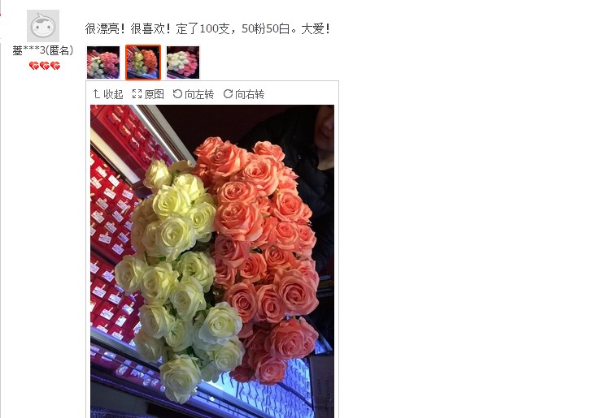This screenshot has height=418, width=610.
Task: Click the collapse arrow icon beside 收起
Action: [97, 94]
